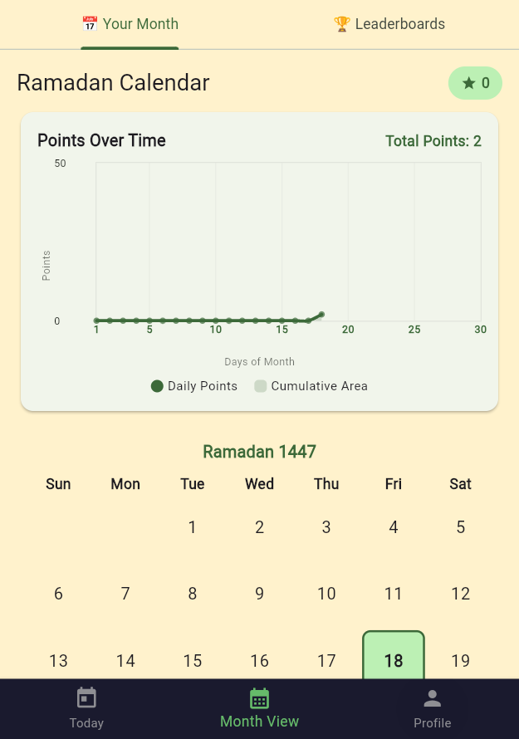
Task: Open the Profile screen
Action: [x=432, y=709]
